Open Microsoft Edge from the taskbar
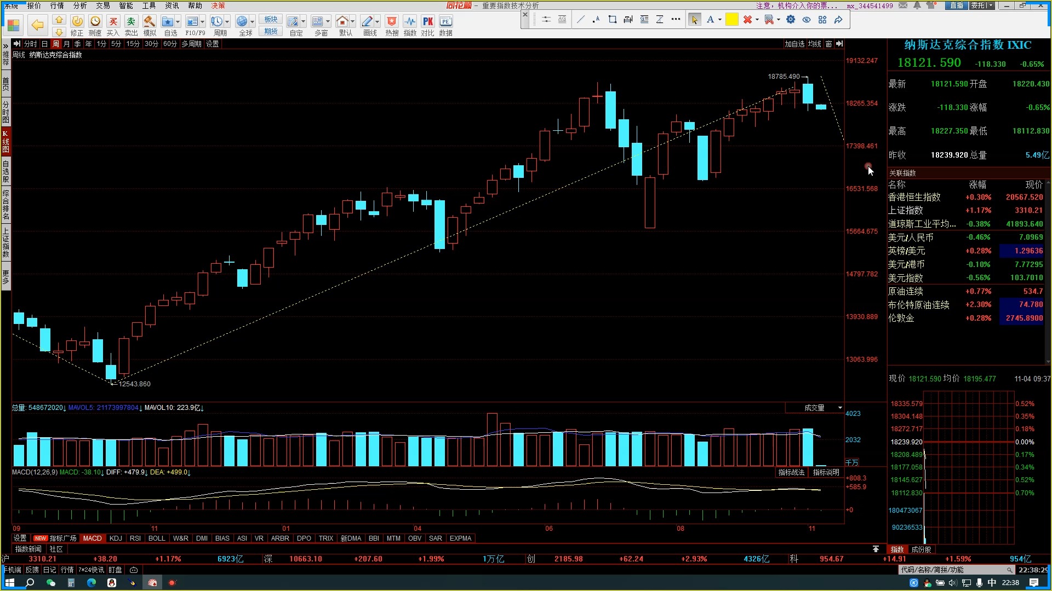 [x=91, y=583]
